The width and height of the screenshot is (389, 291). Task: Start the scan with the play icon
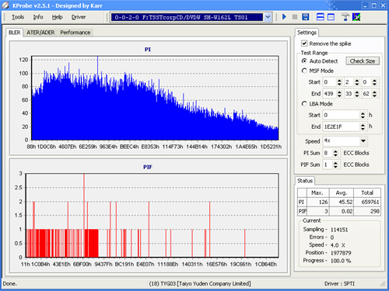[x=284, y=17]
